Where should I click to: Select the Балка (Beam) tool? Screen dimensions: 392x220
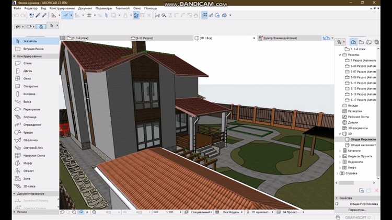coord(36,102)
